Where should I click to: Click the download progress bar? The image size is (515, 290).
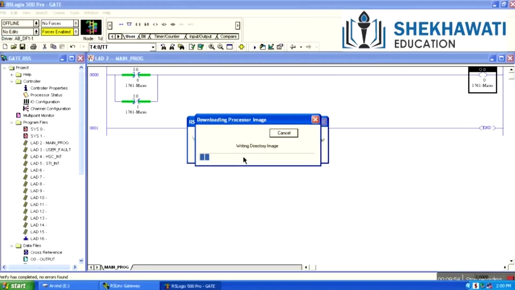257,157
